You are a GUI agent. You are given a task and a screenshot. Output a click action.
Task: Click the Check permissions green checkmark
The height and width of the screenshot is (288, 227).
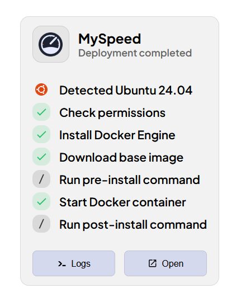[x=41, y=112]
